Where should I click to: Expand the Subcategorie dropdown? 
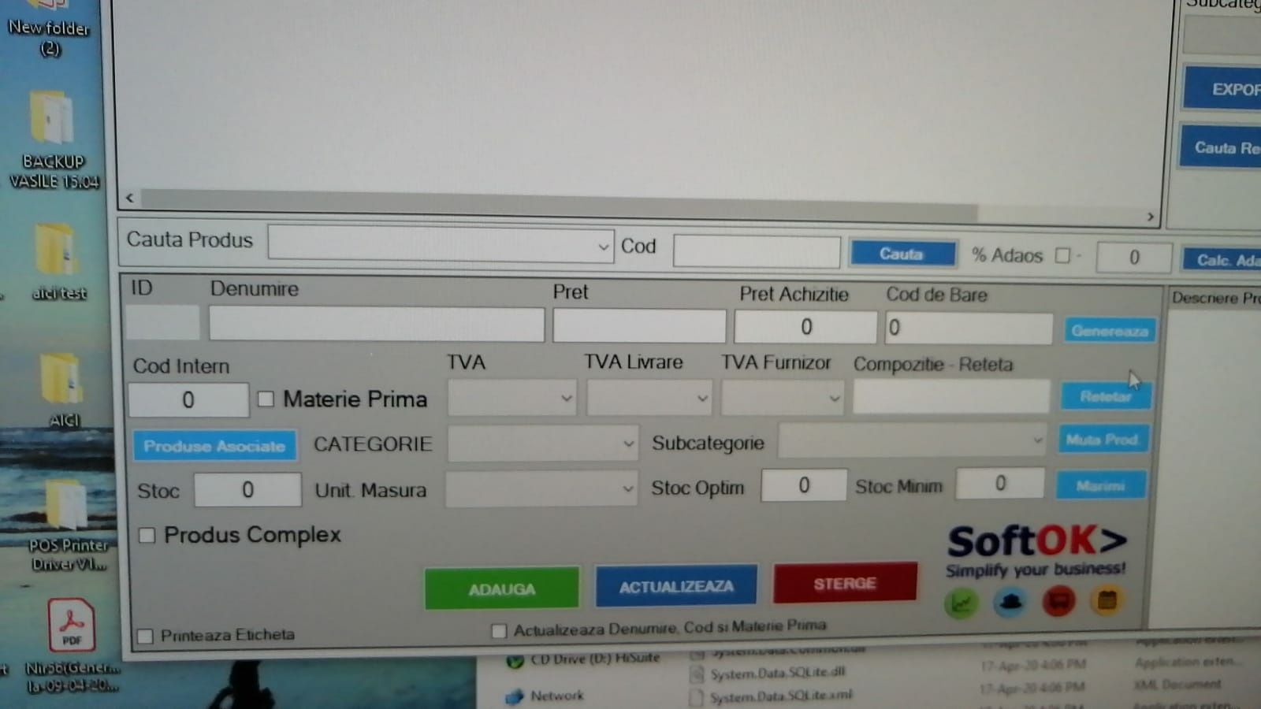coord(913,440)
